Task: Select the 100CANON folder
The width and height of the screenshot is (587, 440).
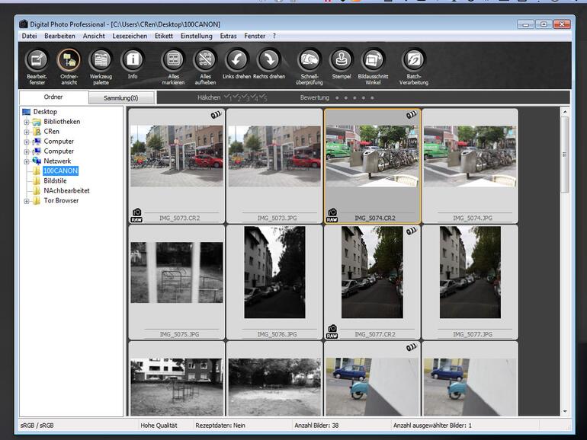Action: pos(60,171)
